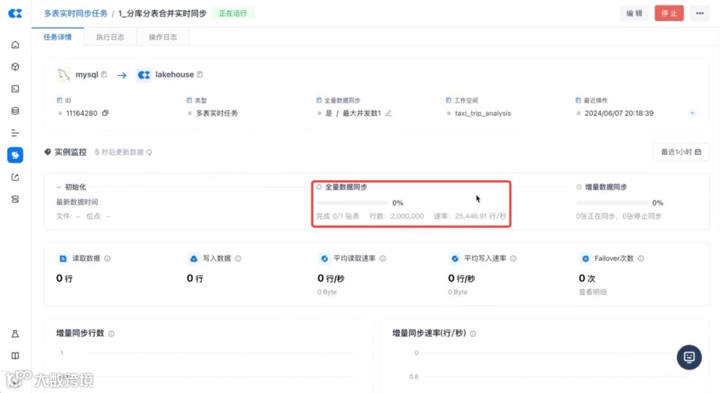
Task: Open the chat assistant floating button
Action: pyautogui.click(x=689, y=357)
